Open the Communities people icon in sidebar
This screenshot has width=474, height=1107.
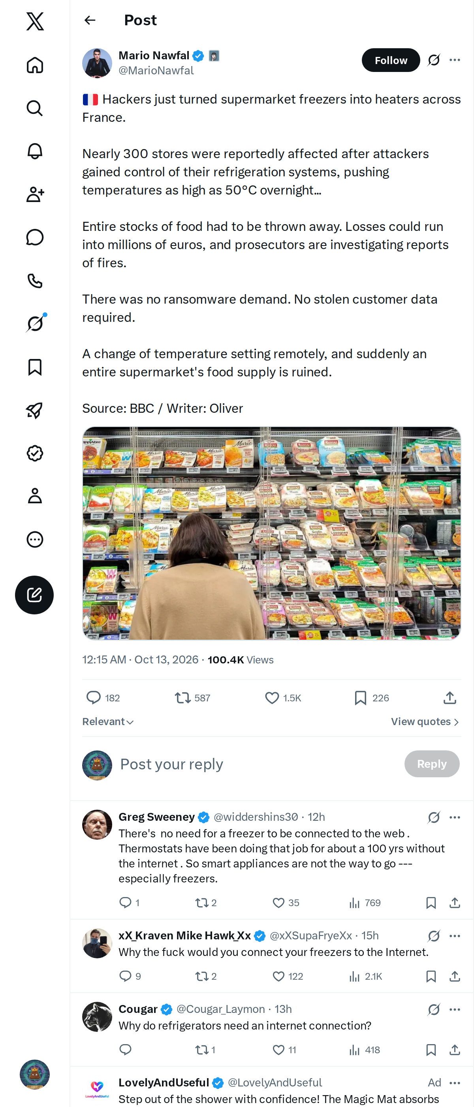tap(35, 194)
